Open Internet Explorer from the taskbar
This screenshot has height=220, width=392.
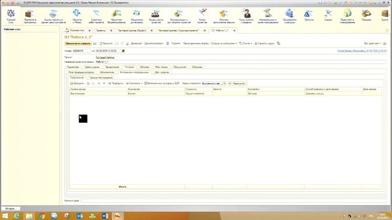(17, 216)
